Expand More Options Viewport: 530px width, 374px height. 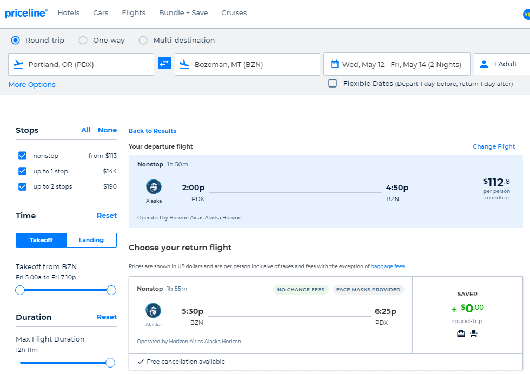(x=32, y=84)
